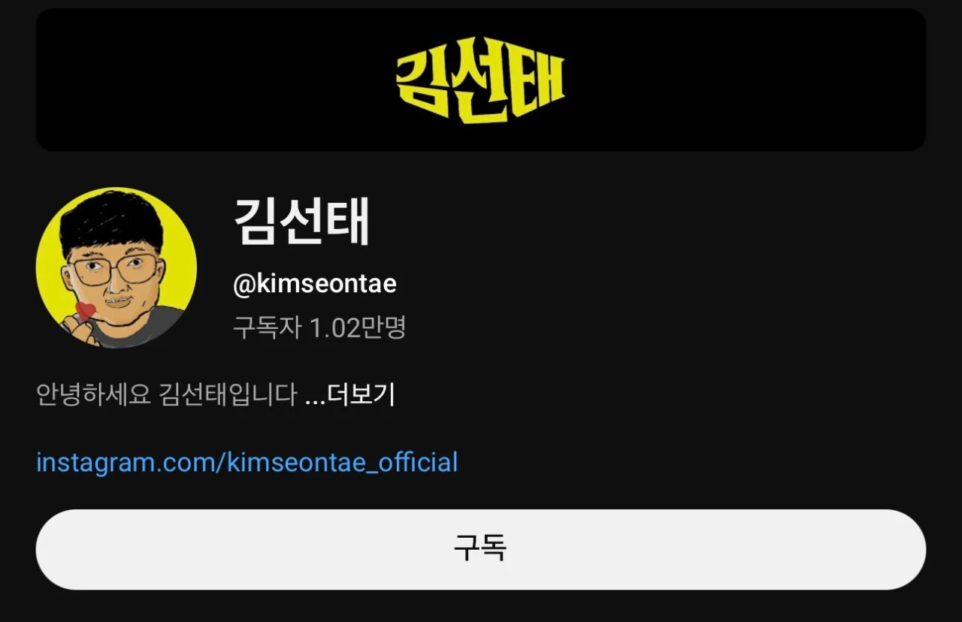
Task: Click the black hair of the avatar caricature
Action: [x=113, y=218]
